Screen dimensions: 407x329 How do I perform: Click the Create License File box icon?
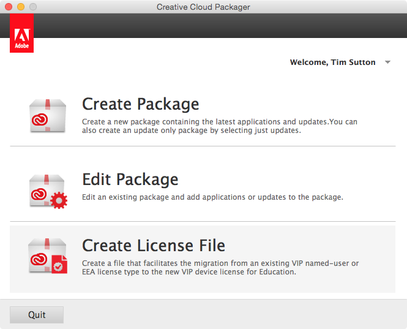click(x=48, y=255)
